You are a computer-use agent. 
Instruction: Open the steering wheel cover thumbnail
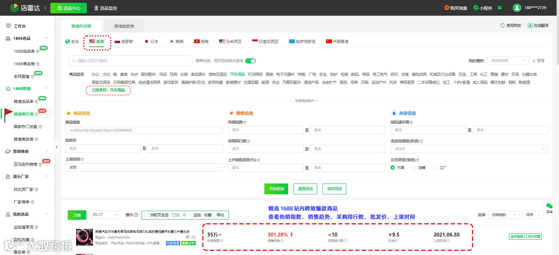tap(84, 237)
